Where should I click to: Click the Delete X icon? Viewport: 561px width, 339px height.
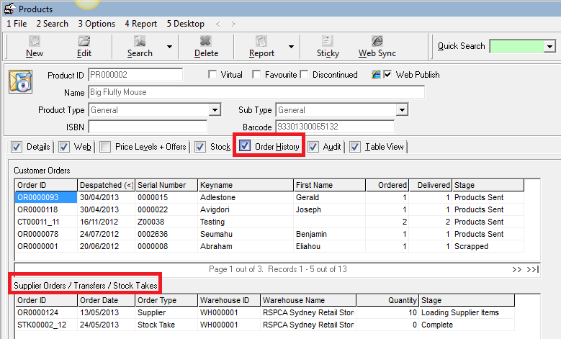click(x=206, y=41)
